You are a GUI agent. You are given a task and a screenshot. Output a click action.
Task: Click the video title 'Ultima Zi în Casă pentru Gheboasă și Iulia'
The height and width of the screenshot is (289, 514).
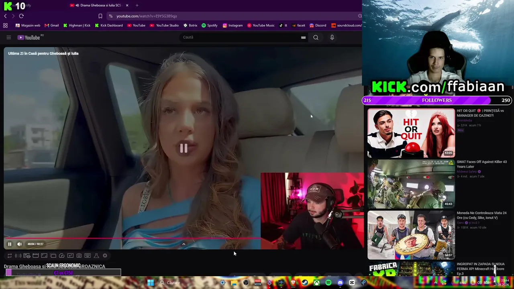(x=43, y=53)
